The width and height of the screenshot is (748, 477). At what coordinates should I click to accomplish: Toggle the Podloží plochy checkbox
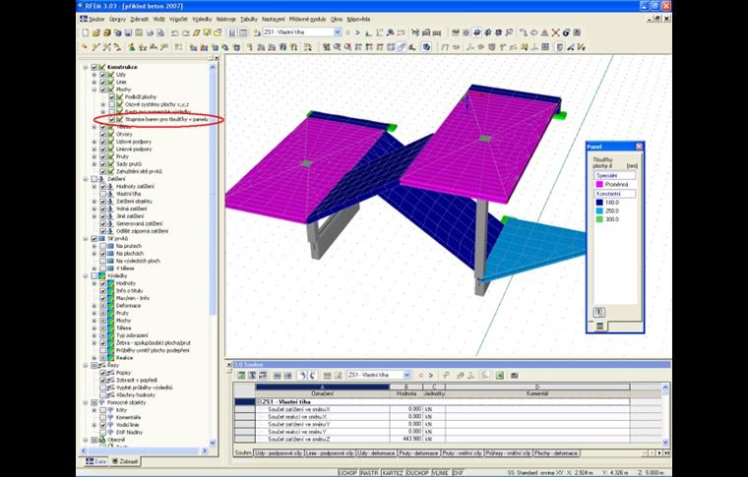[111, 96]
